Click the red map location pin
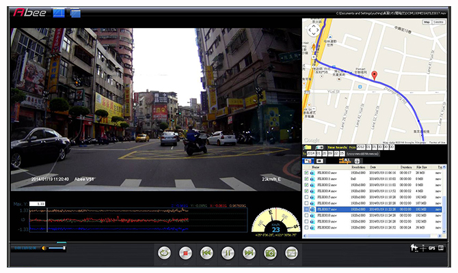Viewport: 458px width, 273px height. [x=374, y=76]
